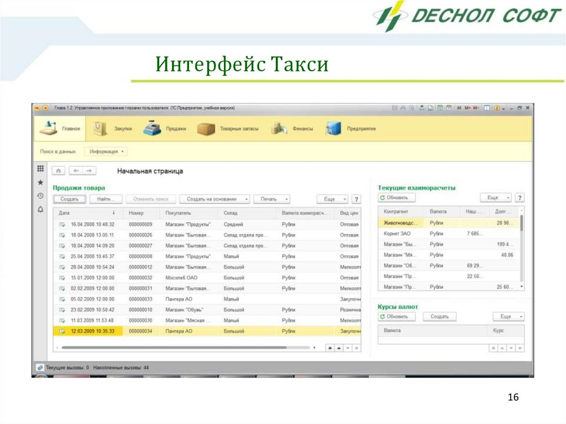Open the Еще menu in Курсы валют

click(508, 317)
